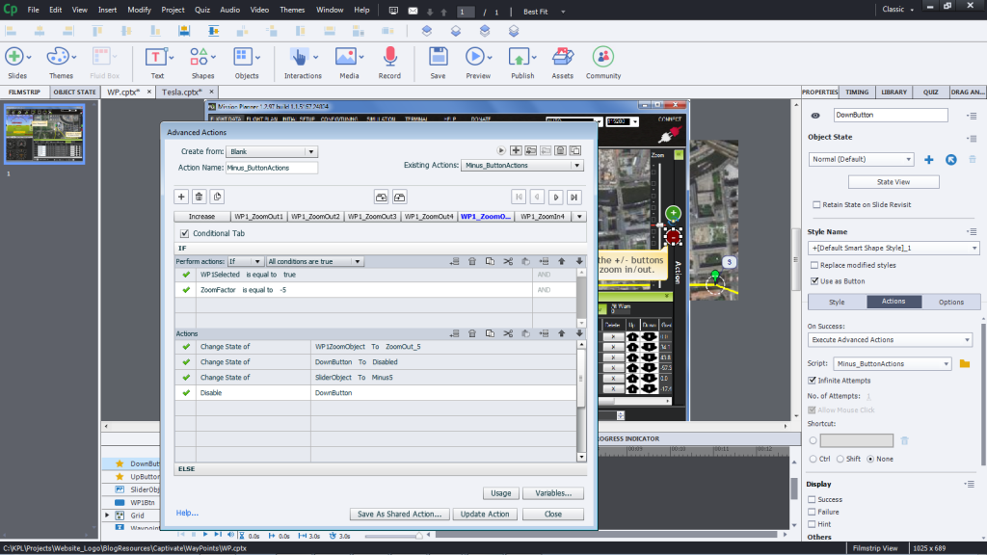Enable Retain State on Slide Revisit
This screenshot has height=555, width=987.
click(815, 204)
